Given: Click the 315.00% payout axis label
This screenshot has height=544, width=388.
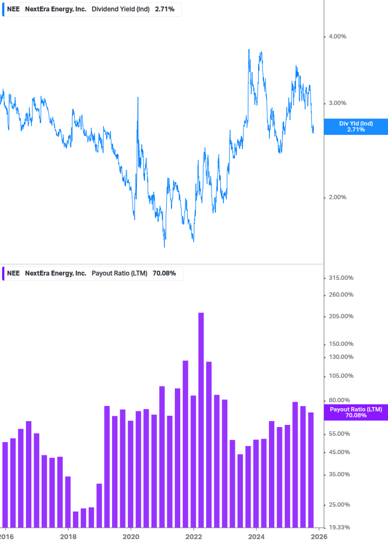Looking at the screenshot, I should click(341, 278).
